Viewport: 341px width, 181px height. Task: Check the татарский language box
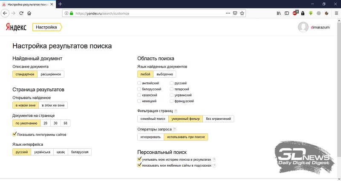[172, 89]
